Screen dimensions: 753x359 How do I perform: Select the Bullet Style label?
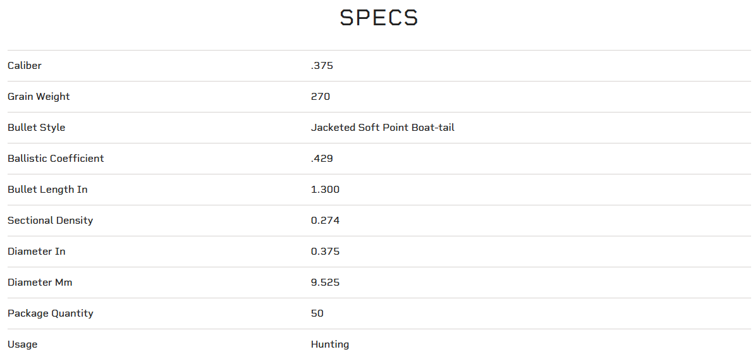pos(36,128)
